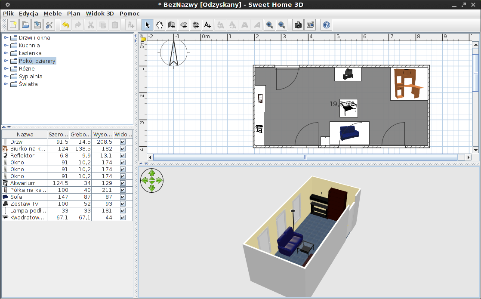
Task: Open the Edycja menu
Action: coord(28,13)
